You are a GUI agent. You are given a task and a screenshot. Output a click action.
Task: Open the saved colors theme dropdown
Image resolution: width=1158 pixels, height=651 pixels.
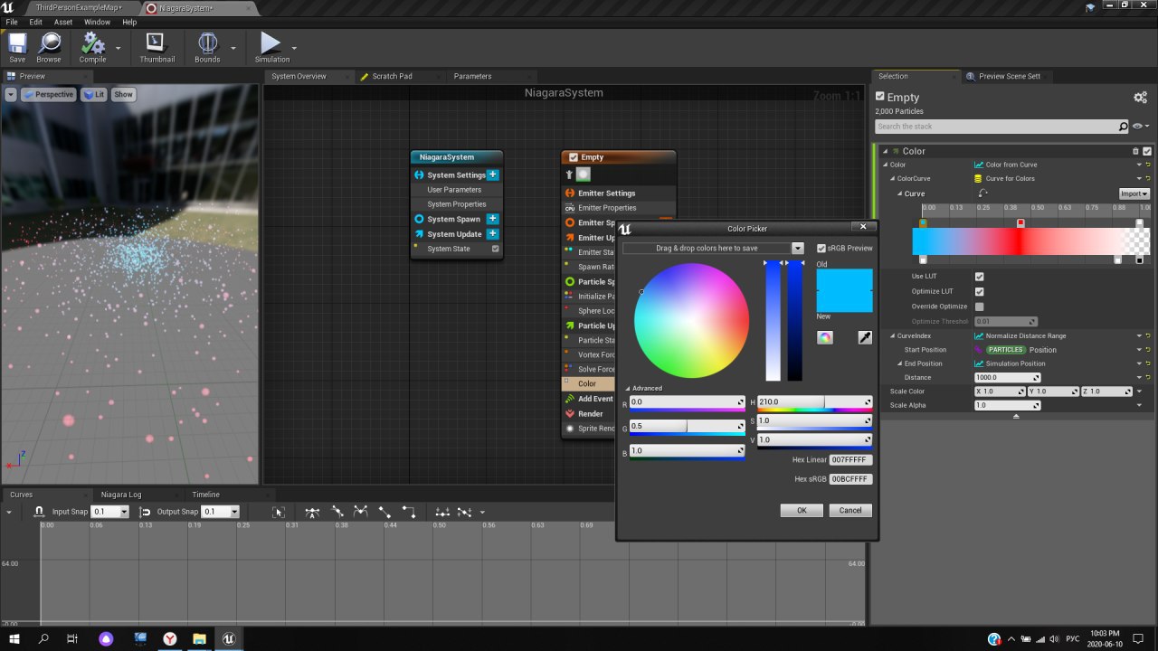click(797, 248)
